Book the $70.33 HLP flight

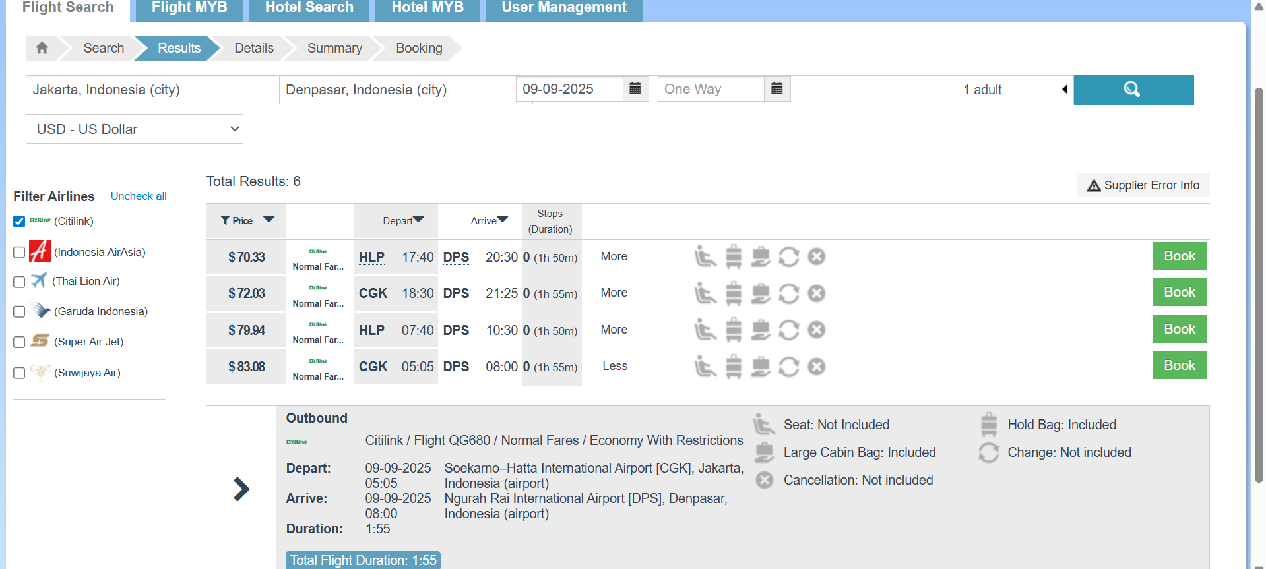1179,256
